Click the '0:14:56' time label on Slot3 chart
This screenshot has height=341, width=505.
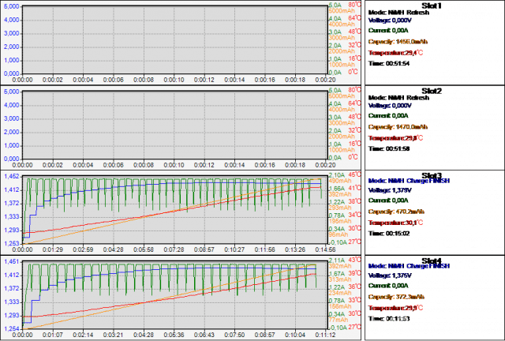coord(326,249)
